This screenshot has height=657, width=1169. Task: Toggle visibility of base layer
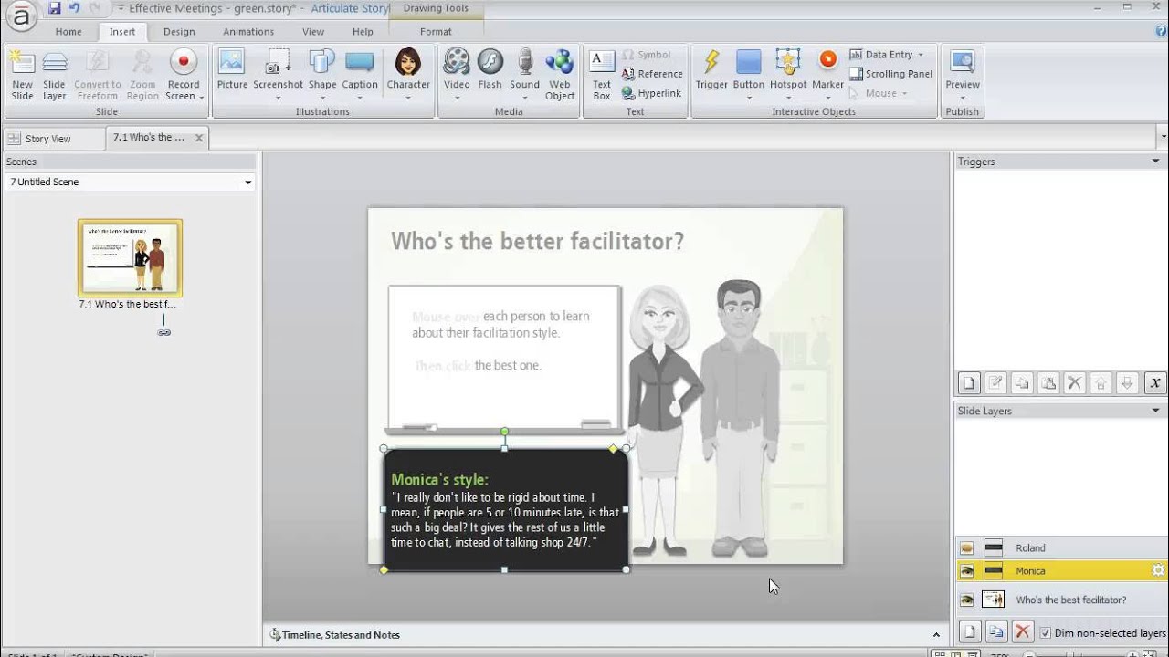(966, 600)
